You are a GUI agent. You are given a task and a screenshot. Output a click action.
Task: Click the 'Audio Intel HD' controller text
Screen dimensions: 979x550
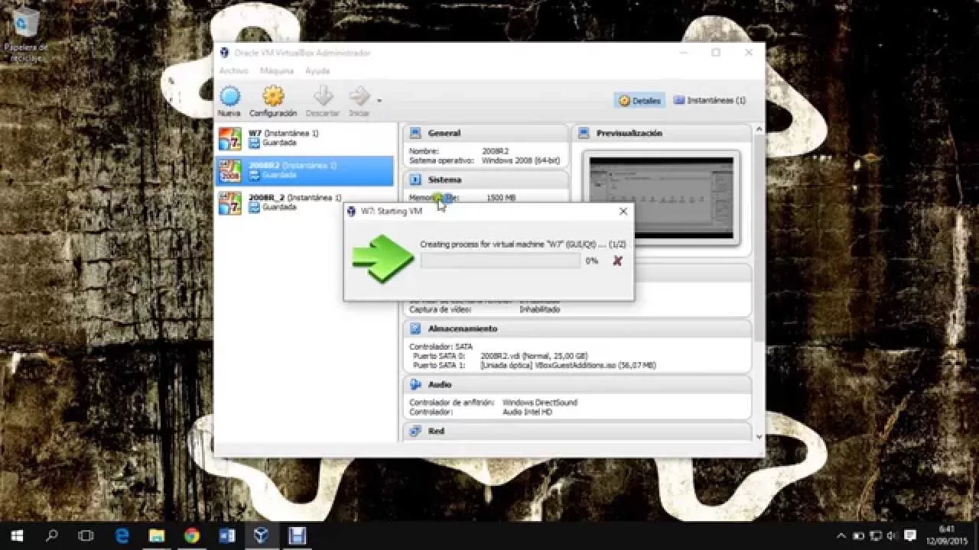527,412
